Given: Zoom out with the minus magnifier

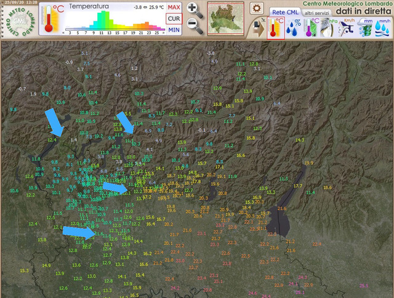Looking at the screenshot, I should (x=195, y=26).
